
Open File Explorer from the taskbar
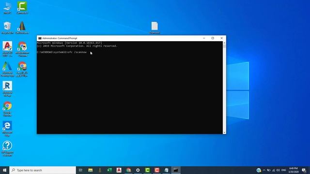(x=91, y=170)
